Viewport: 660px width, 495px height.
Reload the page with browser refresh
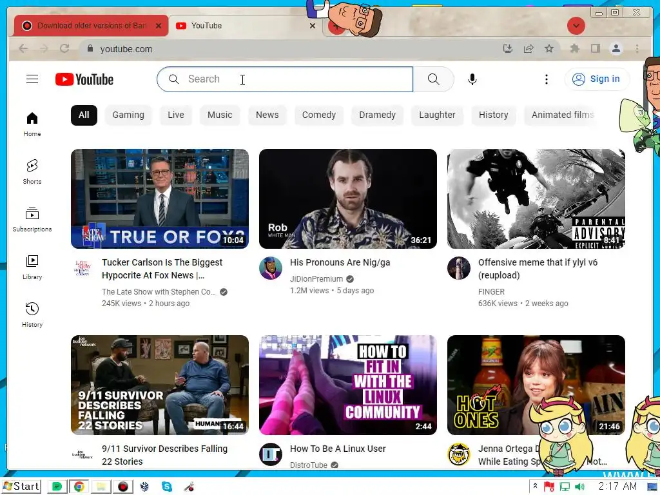tap(64, 49)
